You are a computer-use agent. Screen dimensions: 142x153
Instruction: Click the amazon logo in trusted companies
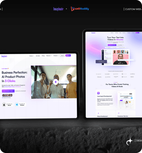[116, 77]
